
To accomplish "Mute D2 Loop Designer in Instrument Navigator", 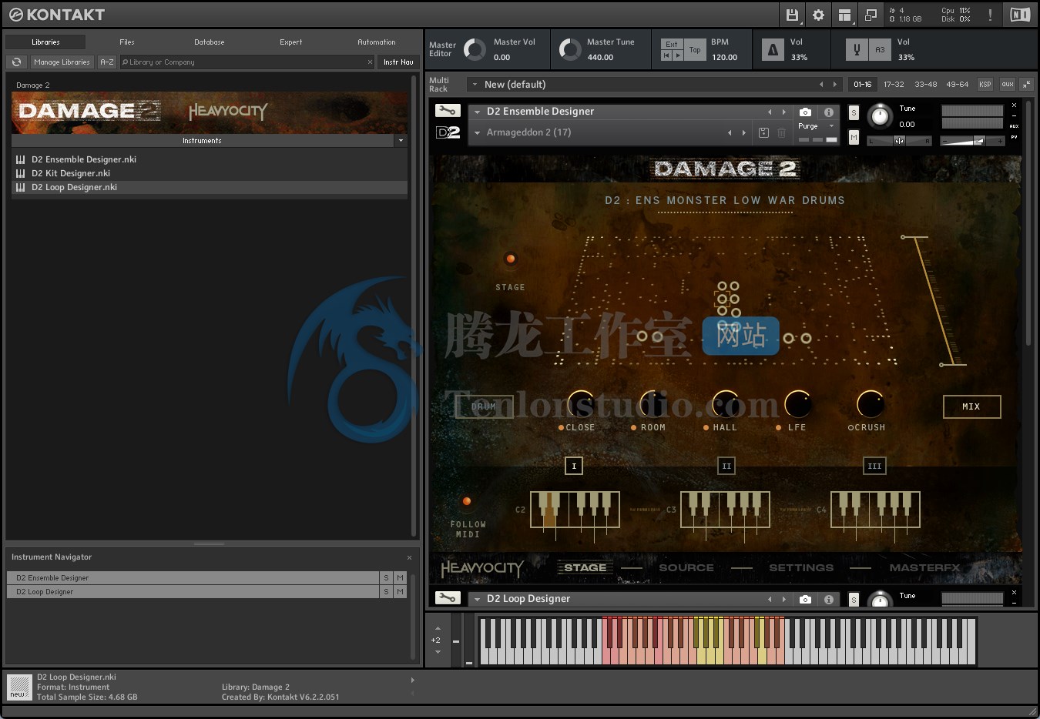I will (400, 591).
